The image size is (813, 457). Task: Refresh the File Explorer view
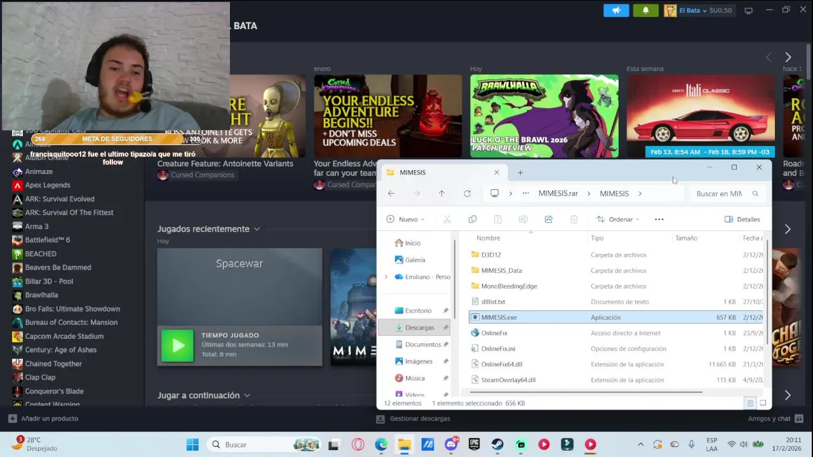pos(467,194)
